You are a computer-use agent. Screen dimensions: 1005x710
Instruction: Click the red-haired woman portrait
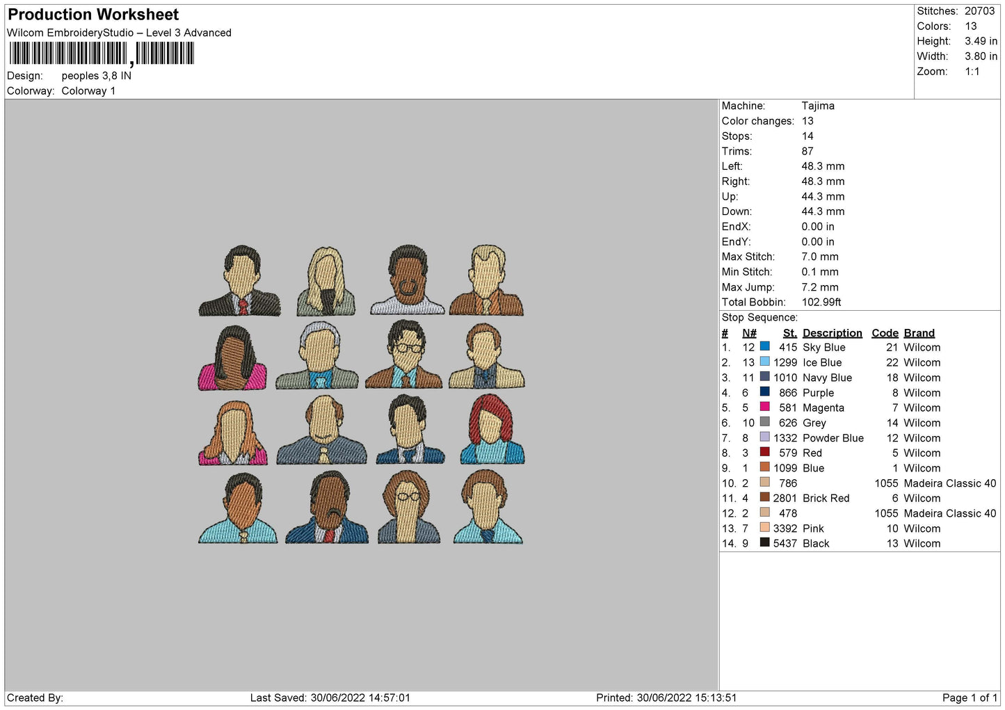tap(491, 429)
